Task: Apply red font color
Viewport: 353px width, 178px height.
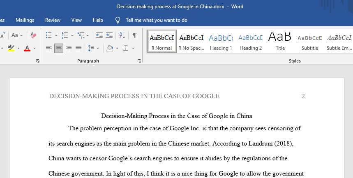Action: [x=27, y=48]
